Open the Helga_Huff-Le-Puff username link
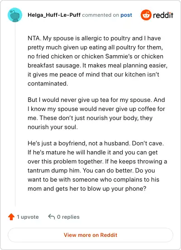Image resolution: width=181 pixels, height=250 pixels. point(54,15)
